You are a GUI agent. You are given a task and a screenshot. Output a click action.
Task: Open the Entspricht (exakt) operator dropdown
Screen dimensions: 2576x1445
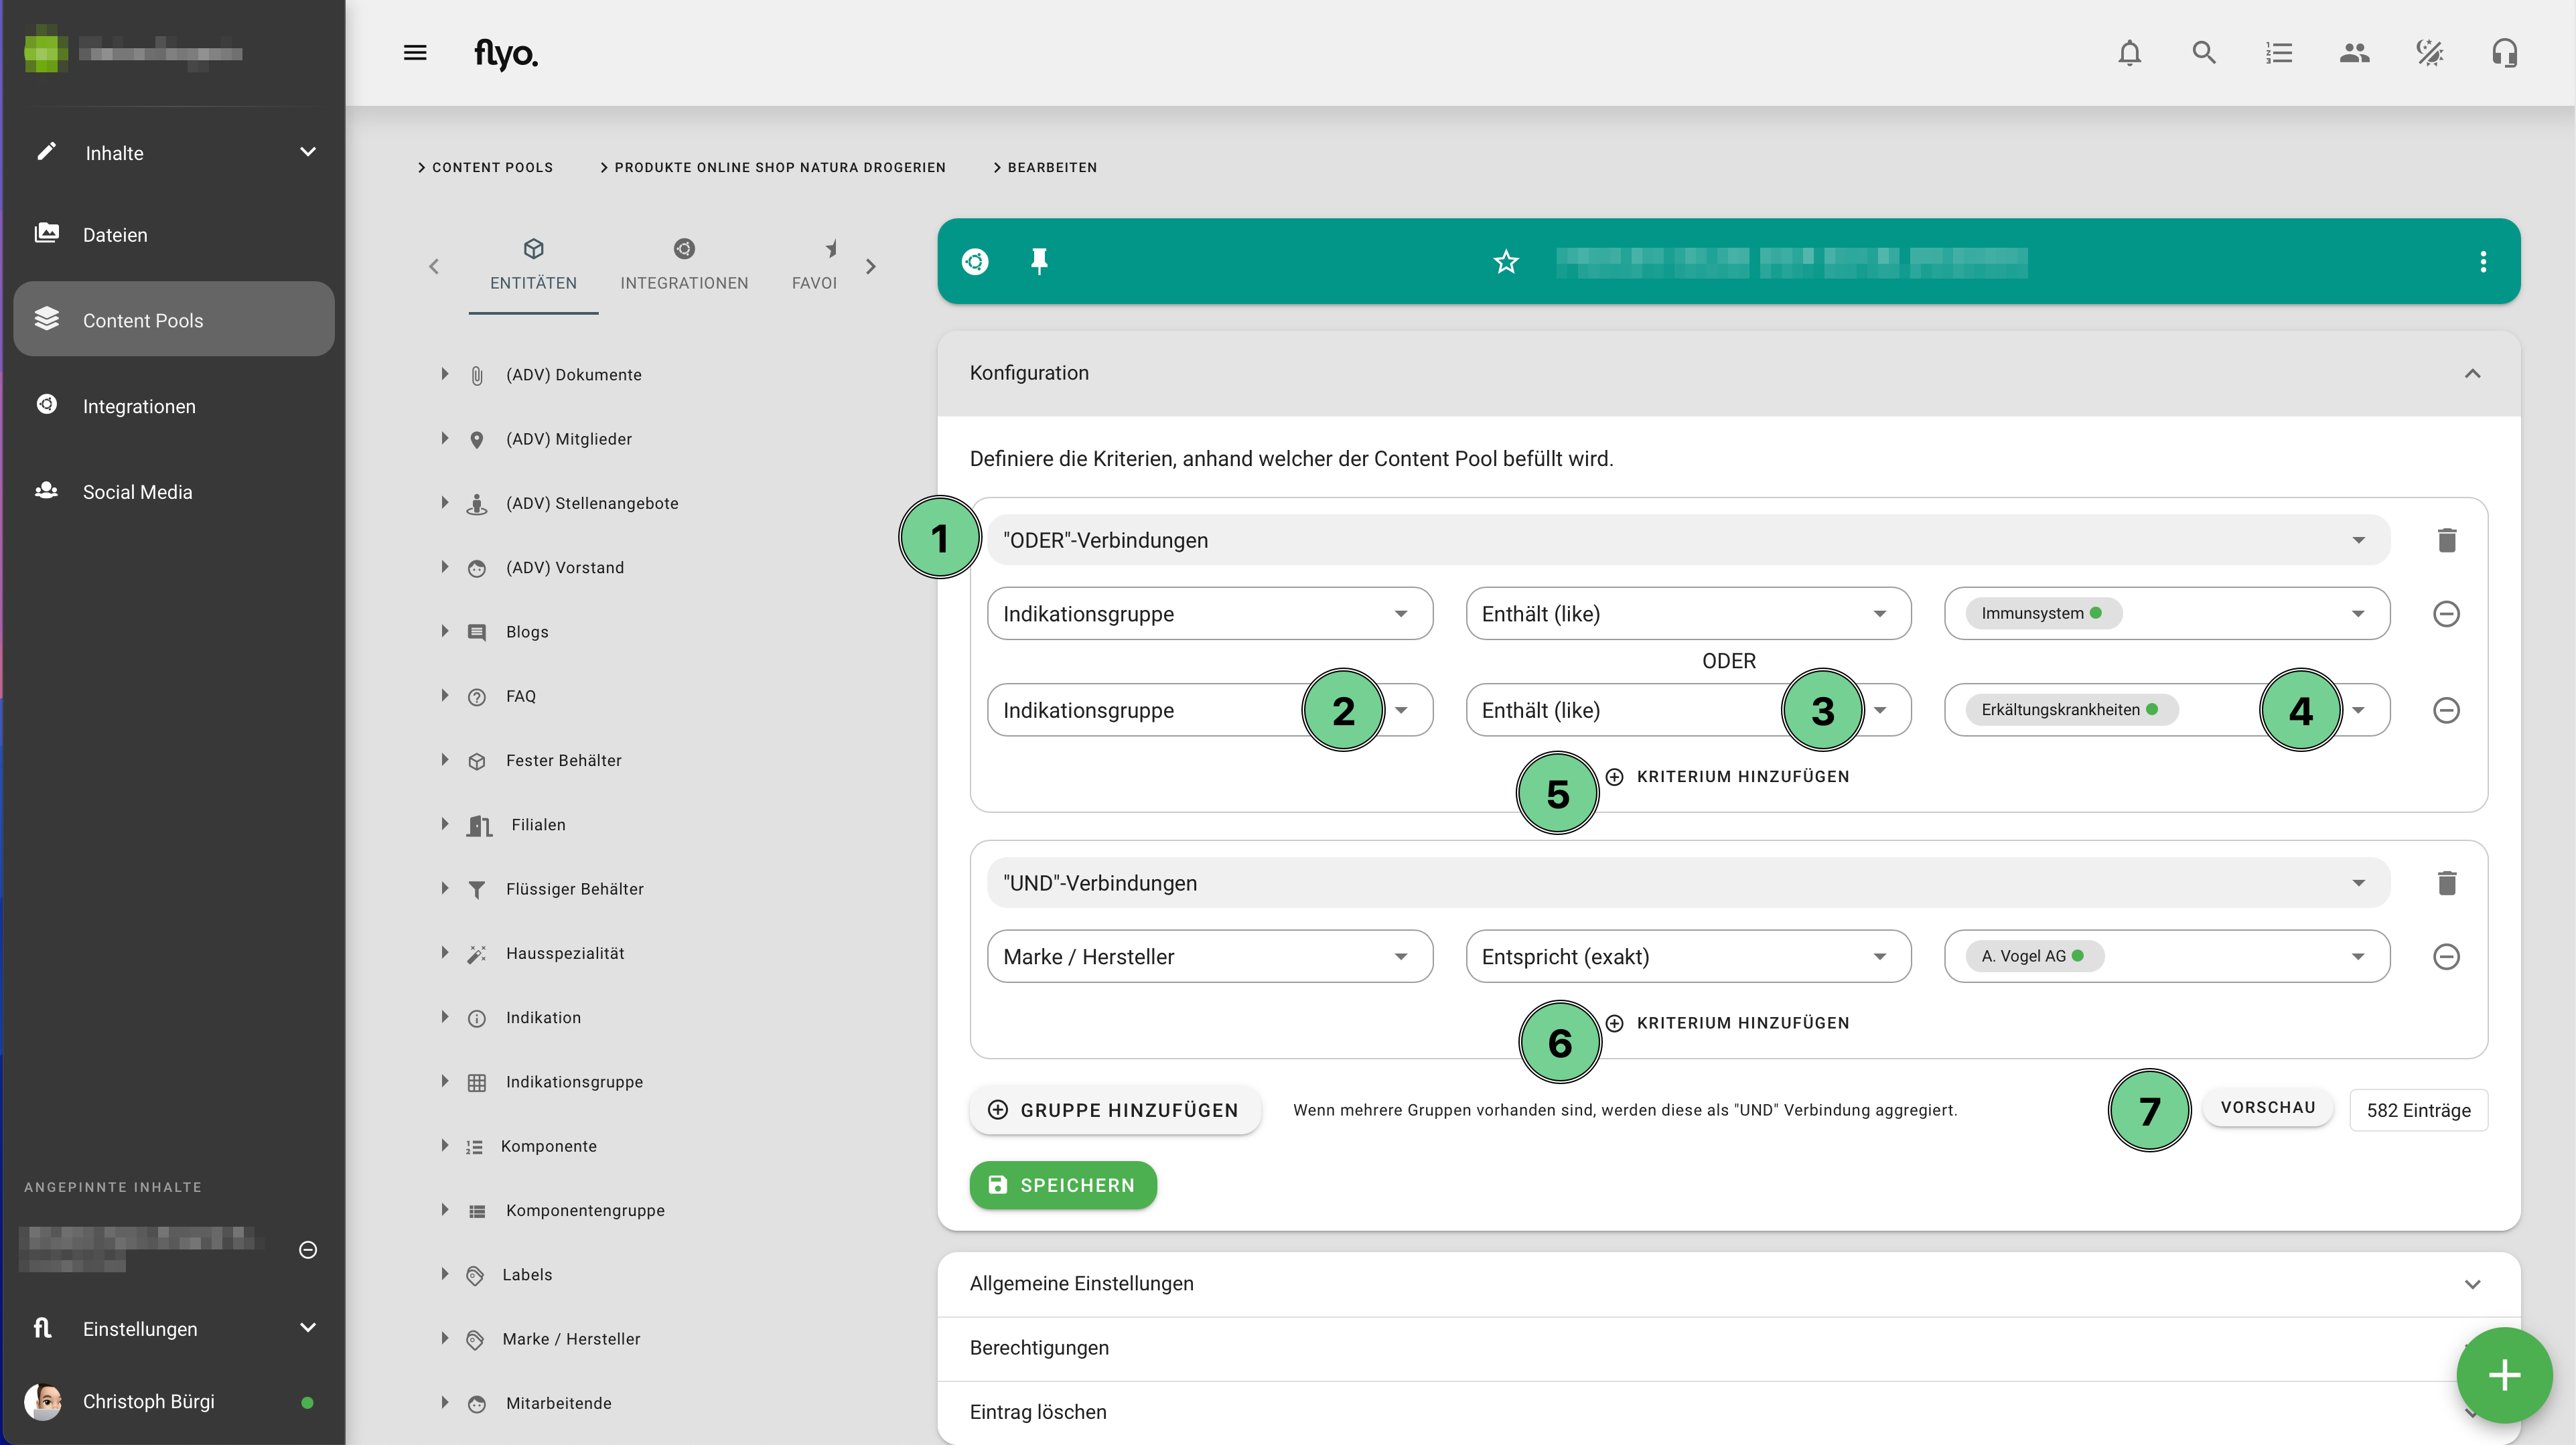pyautogui.click(x=1688, y=957)
